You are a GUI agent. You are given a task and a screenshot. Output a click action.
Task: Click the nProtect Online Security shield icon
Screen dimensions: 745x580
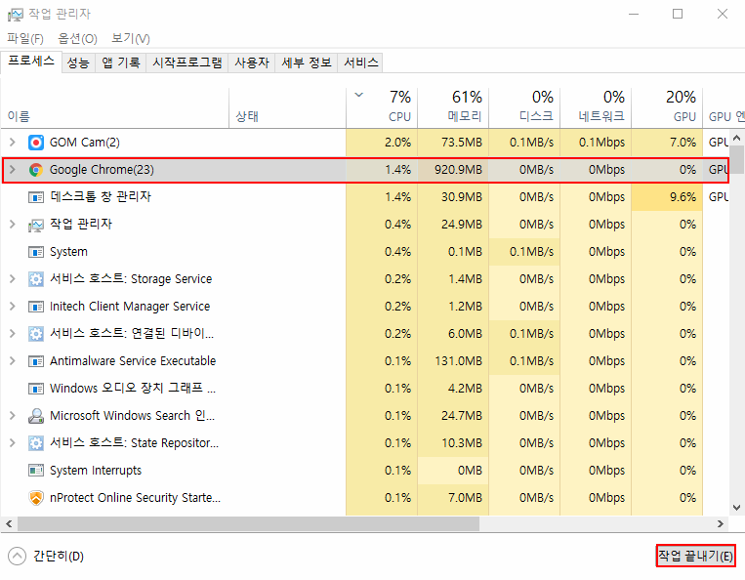[35, 498]
